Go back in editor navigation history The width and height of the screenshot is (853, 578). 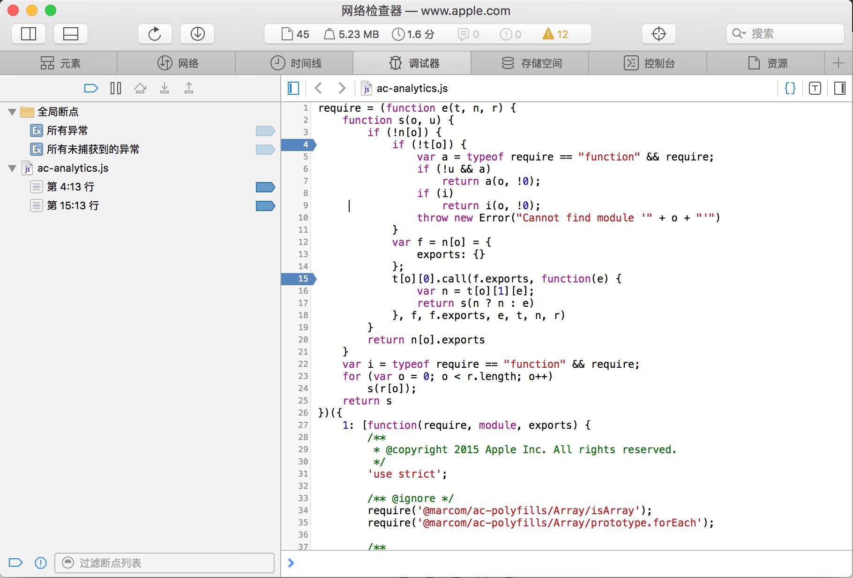tap(318, 88)
